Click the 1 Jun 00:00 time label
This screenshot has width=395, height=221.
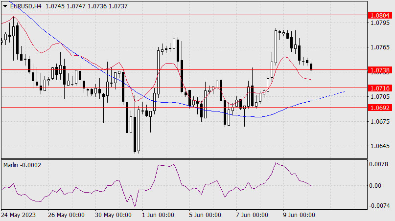click(158, 215)
